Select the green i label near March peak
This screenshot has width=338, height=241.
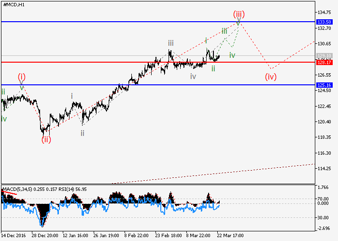point(206,40)
